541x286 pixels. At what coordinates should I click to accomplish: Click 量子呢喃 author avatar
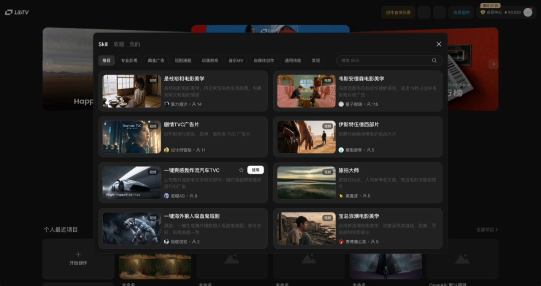point(341,104)
